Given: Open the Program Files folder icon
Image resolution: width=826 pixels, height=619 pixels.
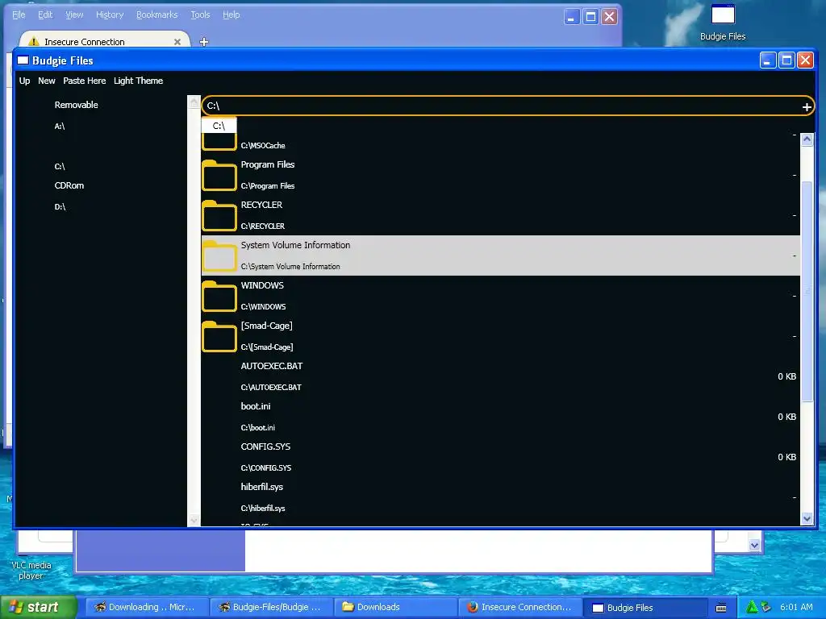Looking at the screenshot, I should (219, 175).
